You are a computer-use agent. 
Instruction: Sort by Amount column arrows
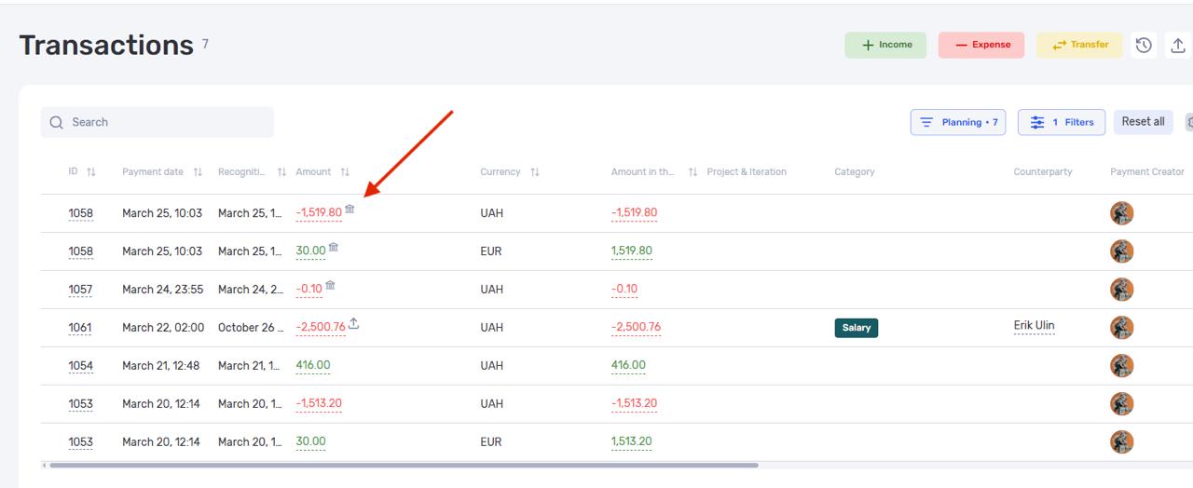point(345,172)
